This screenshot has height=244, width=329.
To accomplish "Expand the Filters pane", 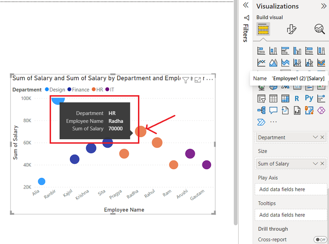I will pyautogui.click(x=246, y=5).
